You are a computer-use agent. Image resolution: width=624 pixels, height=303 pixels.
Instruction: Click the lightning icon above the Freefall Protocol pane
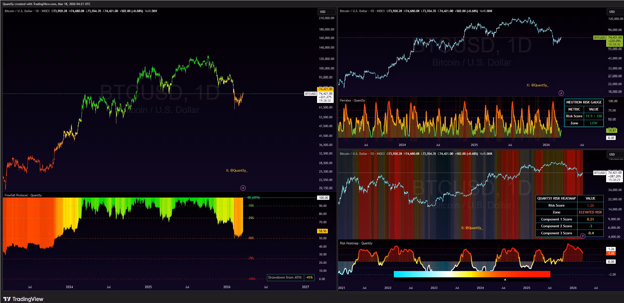tap(243, 188)
